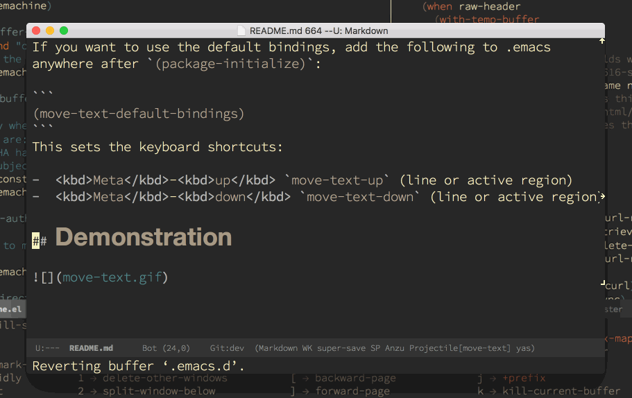Click the 'Meta' key text in move-text-up line
The height and width of the screenshot is (398, 632).
108,180
